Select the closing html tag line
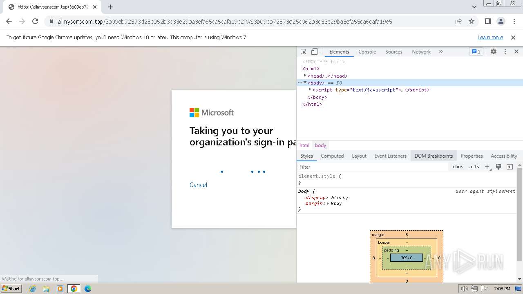This screenshot has width=523, height=294. tap(312, 104)
